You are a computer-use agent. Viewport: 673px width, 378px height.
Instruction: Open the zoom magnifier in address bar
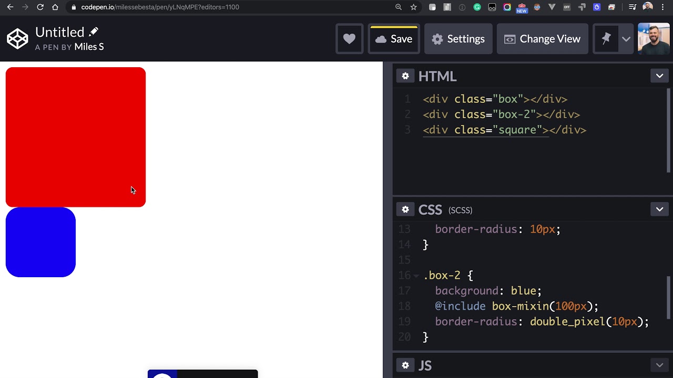pyautogui.click(x=399, y=7)
